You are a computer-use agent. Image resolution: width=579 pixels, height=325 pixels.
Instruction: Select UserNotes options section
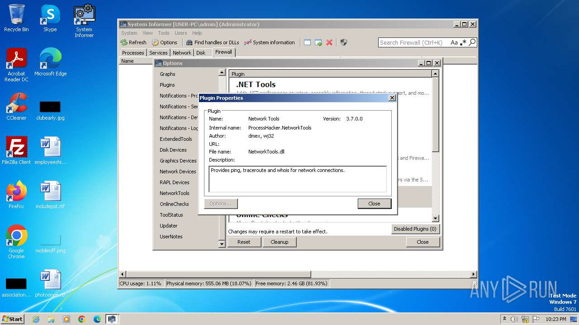[x=171, y=237]
